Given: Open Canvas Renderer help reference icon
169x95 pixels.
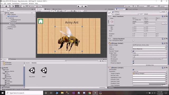Looking at the screenshot, I should (163, 39).
